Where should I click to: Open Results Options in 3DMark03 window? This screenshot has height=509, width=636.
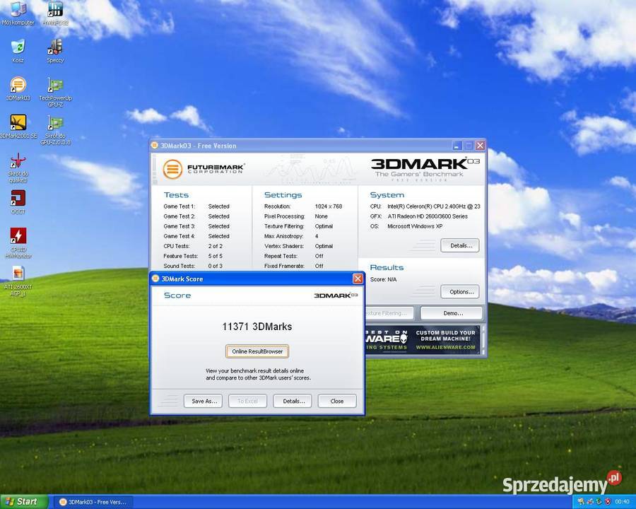(x=460, y=292)
